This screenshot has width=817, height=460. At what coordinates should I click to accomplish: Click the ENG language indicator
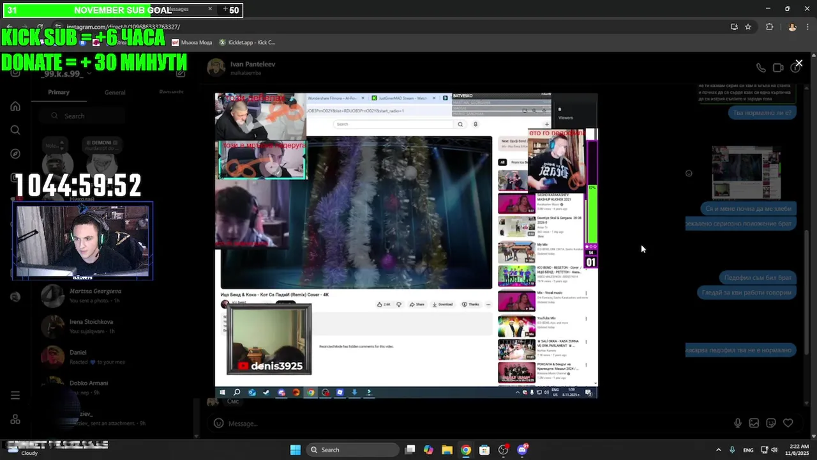[x=748, y=450]
